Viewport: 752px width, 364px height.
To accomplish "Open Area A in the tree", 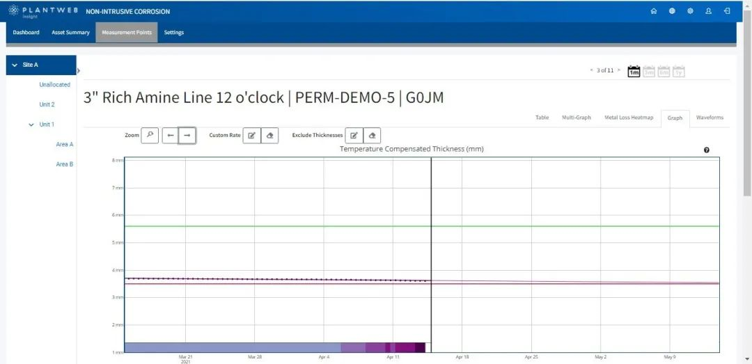I will coord(65,144).
